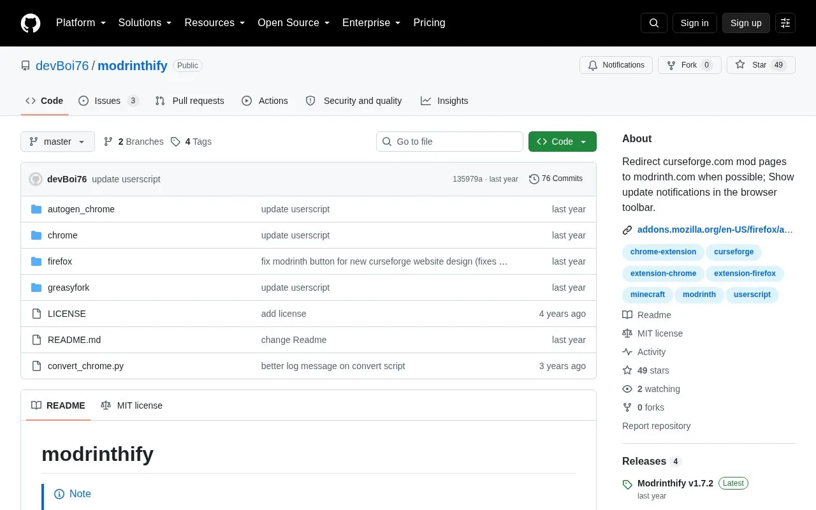Click the tag icon next to Modrinthify v1.7.2

pos(627,484)
